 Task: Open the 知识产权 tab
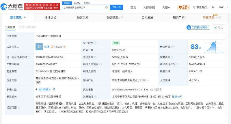[x=179, y=18]
